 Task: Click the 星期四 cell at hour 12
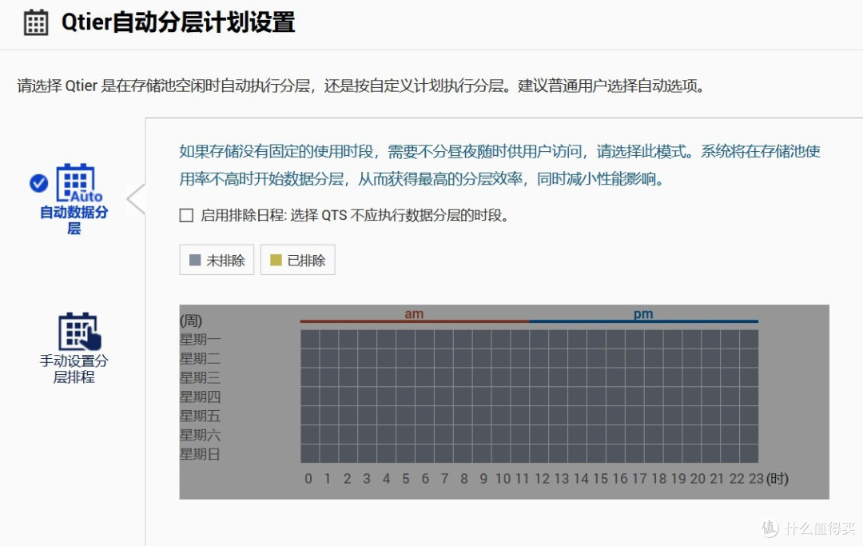(x=539, y=397)
